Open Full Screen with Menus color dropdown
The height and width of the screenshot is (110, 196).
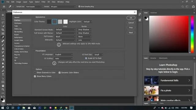coord(65,33)
